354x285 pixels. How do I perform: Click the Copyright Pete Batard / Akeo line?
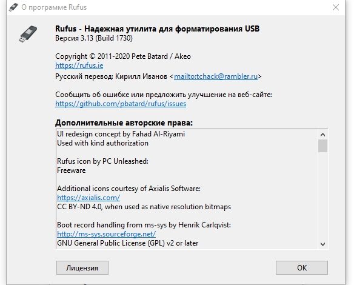coord(123,56)
